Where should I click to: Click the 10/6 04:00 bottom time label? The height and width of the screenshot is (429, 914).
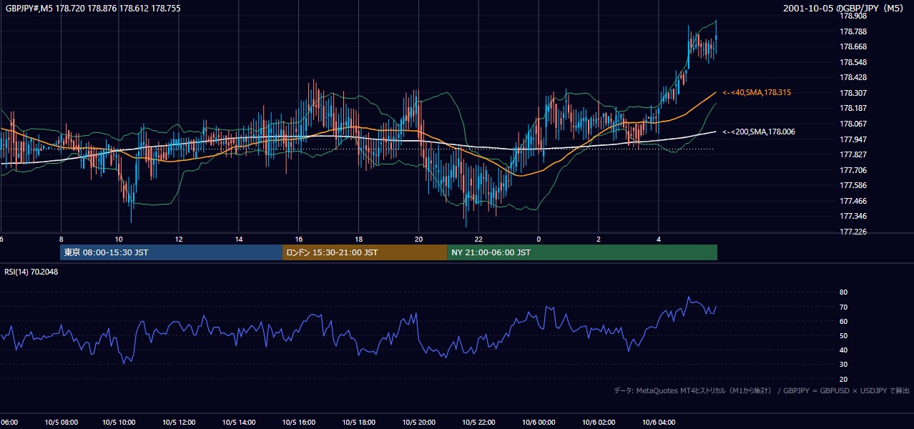[659, 423]
